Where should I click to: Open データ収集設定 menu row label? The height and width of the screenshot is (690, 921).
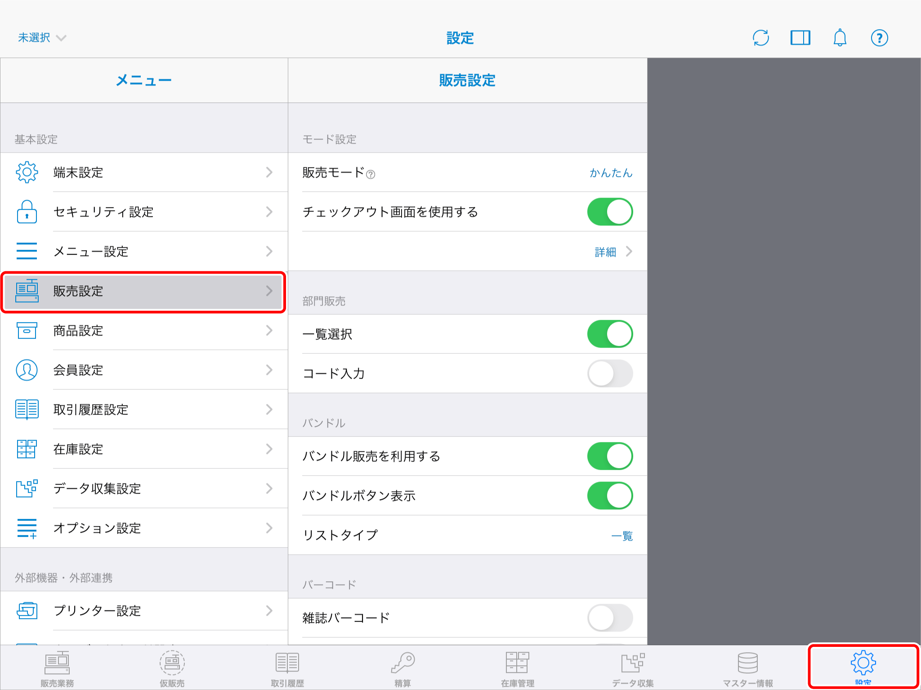pos(97,488)
